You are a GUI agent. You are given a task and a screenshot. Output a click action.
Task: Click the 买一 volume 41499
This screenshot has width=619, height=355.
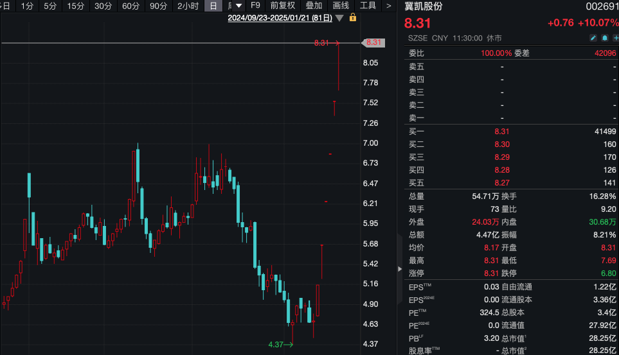(606, 132)
